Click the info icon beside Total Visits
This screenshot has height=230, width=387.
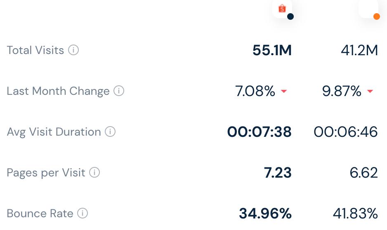click(x=73, y=50)
